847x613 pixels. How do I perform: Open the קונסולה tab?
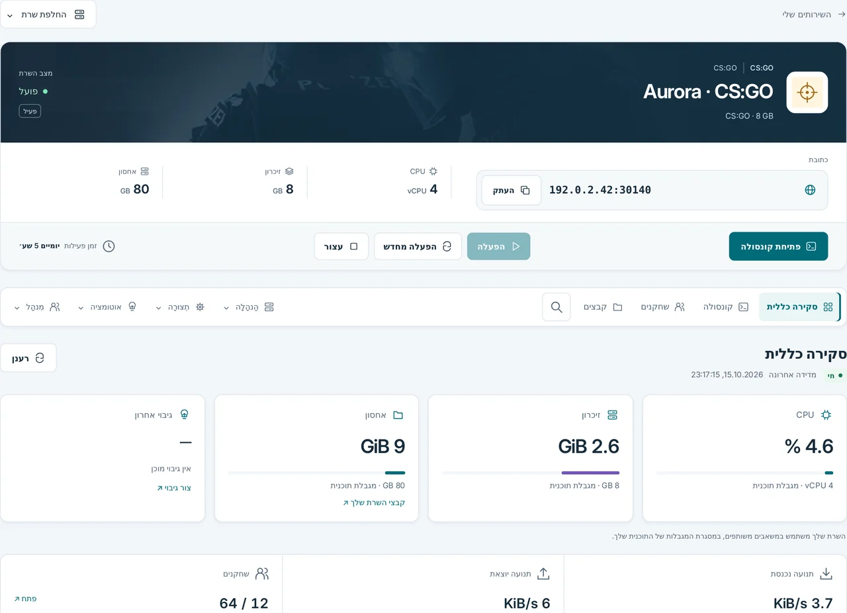pyautogui.click(x=726, y=307)
